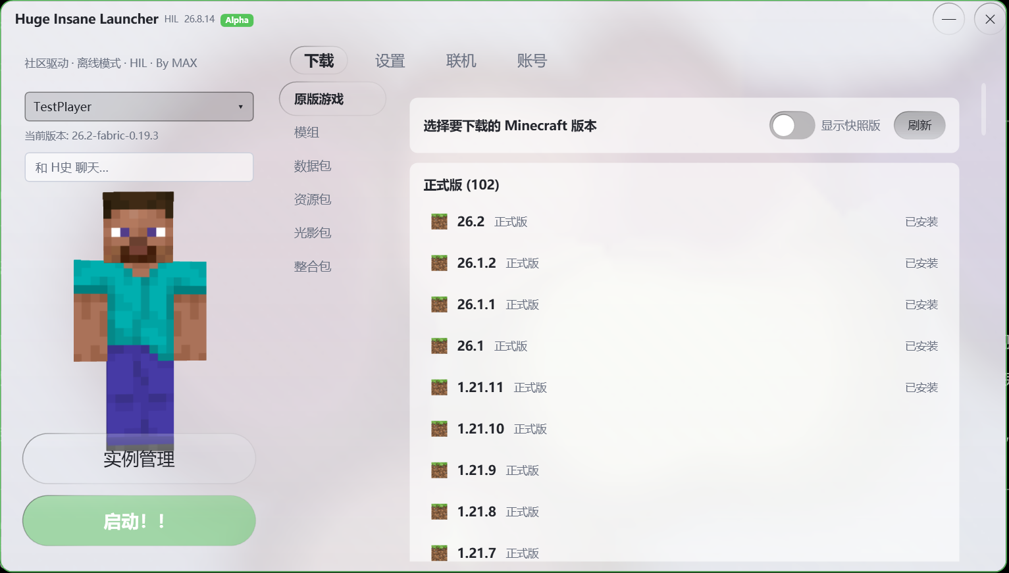Close the launcher window
This screenshot has height=573, width=1009.
pyautogui.click(x=990, y=19)
